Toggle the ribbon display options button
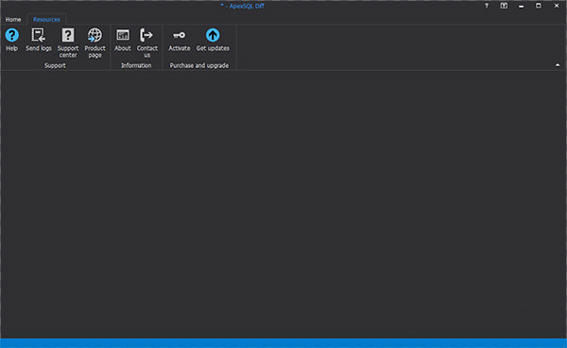The image size is (567, 348). tap(504, 6)
